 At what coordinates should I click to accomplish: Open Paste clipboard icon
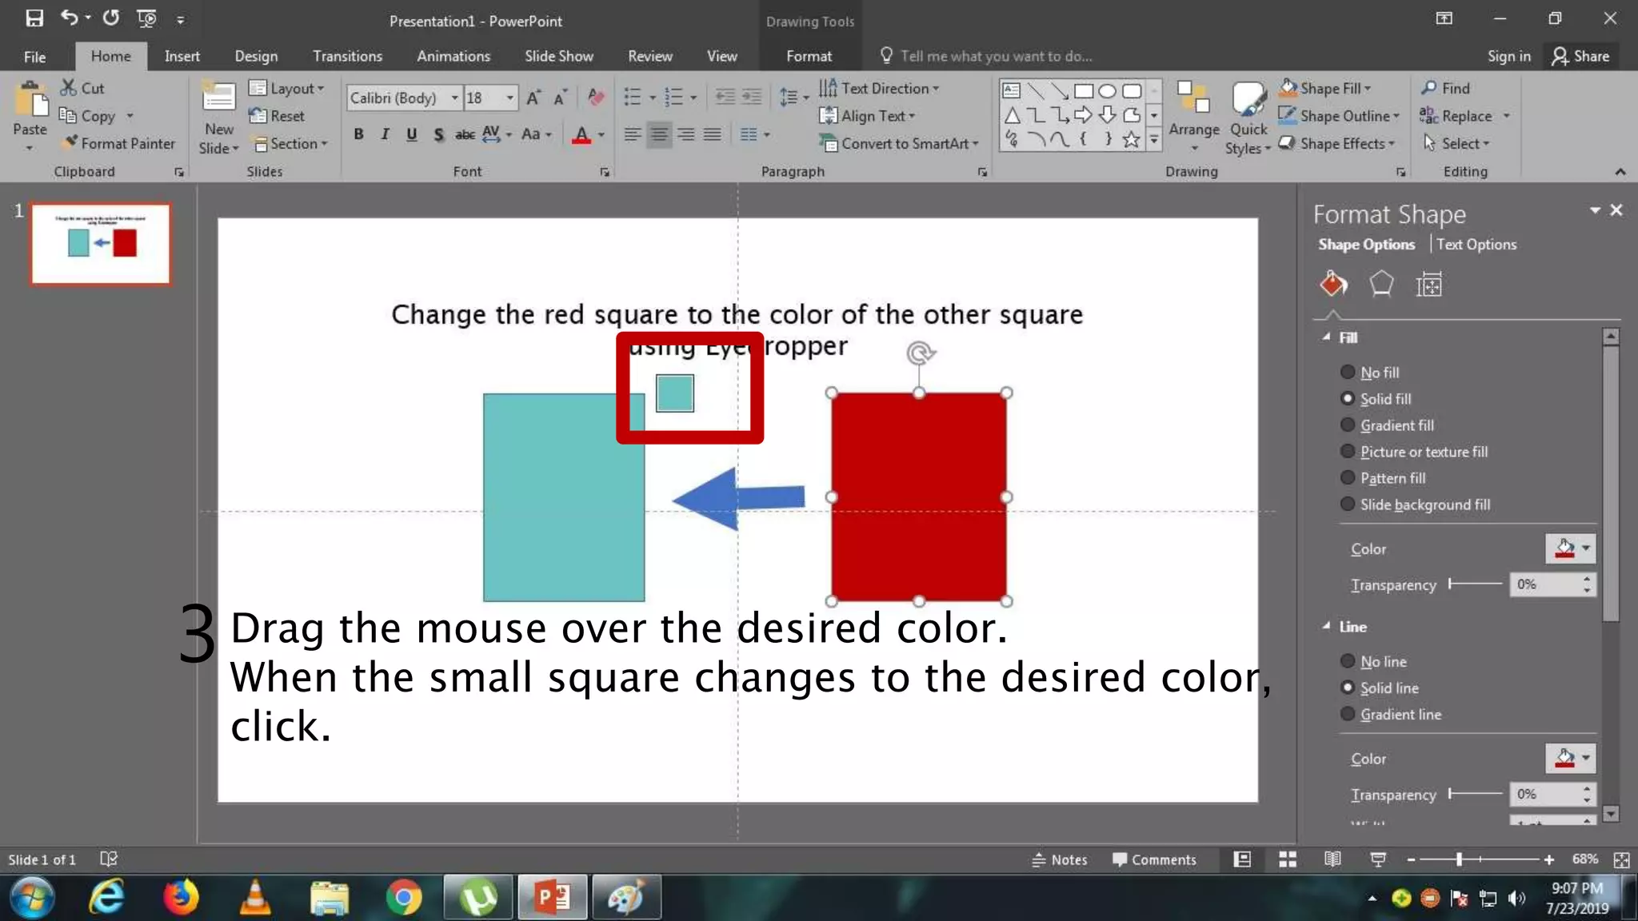click(x=30, y=100)
